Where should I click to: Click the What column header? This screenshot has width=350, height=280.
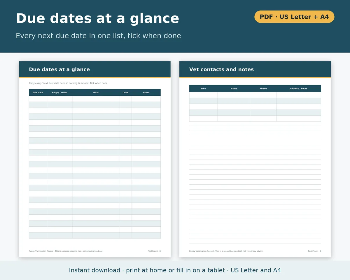tap(96, 92)
